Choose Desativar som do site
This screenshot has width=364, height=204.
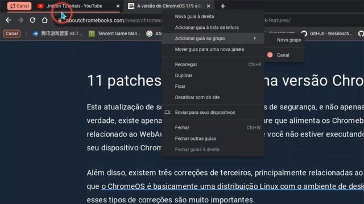click(x=213, y=97)
